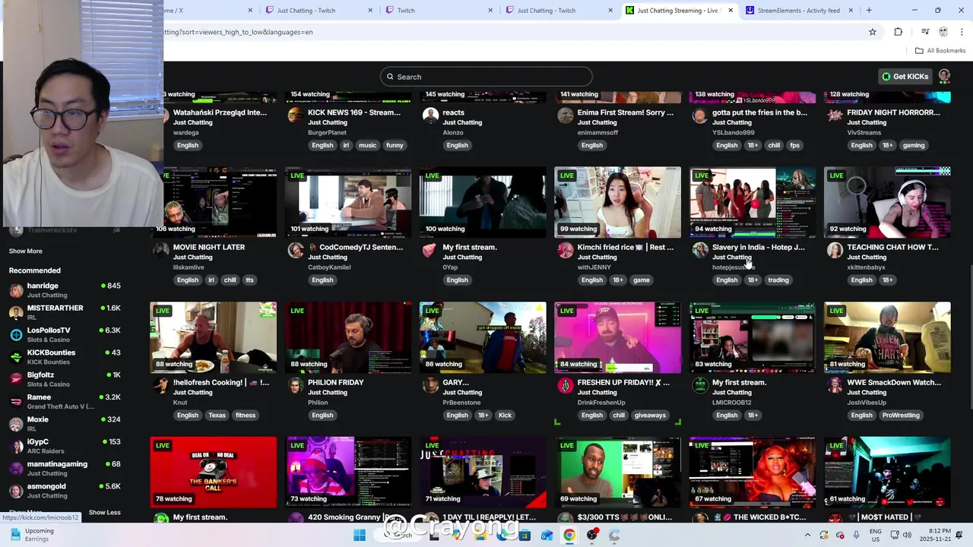973x547 pixels.
Task: Click the VivStreams channel avatar
Action: click(835, 115)
